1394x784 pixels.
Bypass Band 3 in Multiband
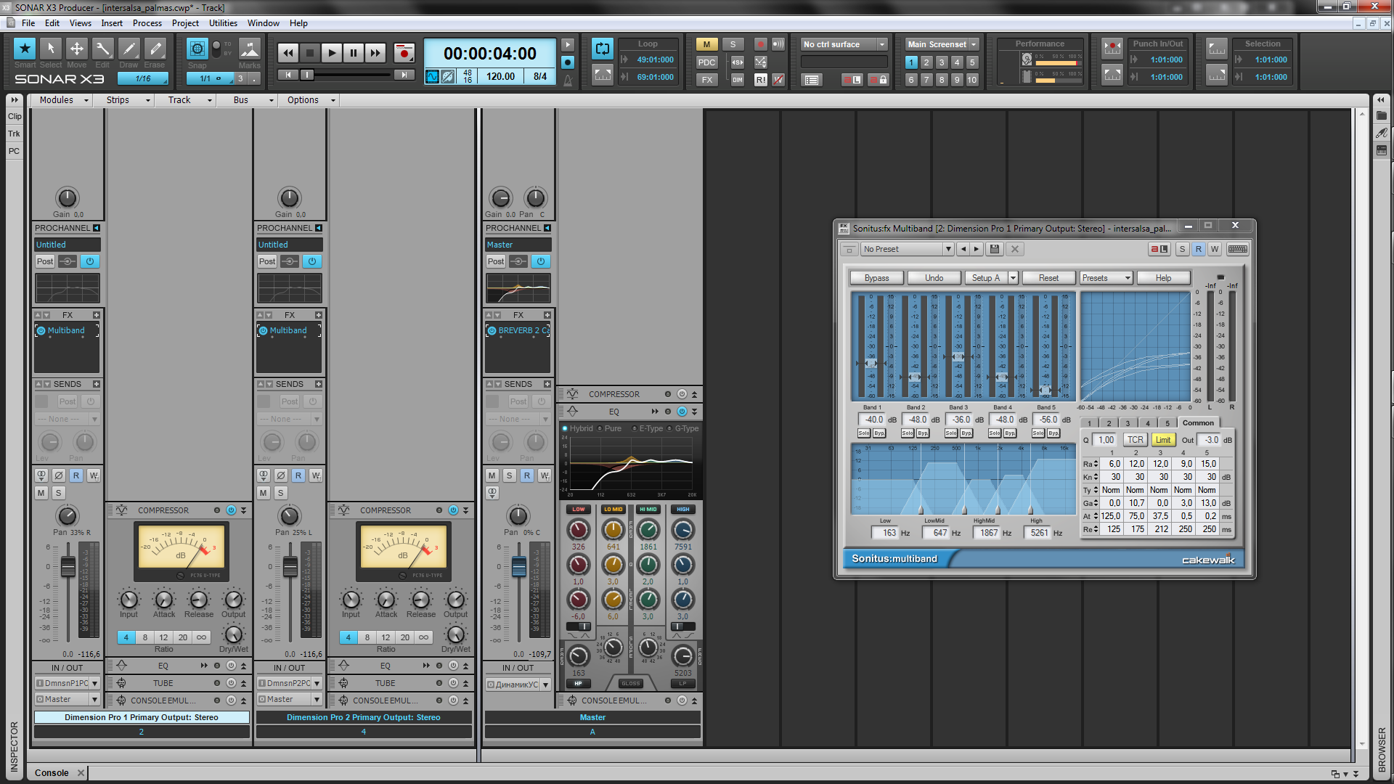(x=966, y=433)
